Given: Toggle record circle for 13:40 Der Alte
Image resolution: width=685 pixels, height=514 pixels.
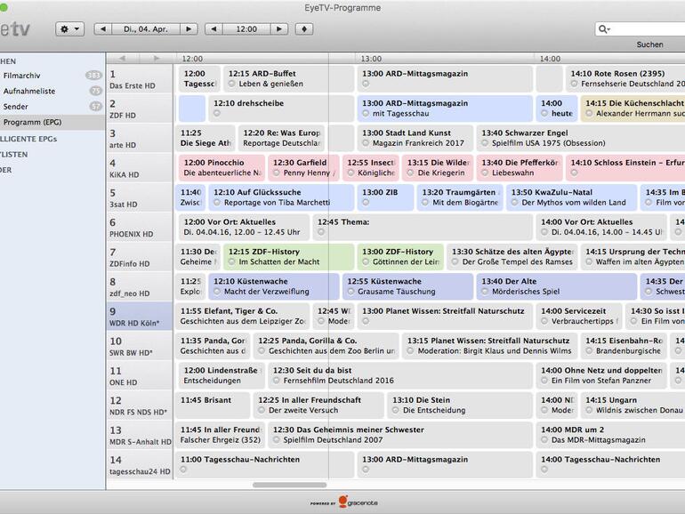Looking at the screenshot, I should [485, 292].
